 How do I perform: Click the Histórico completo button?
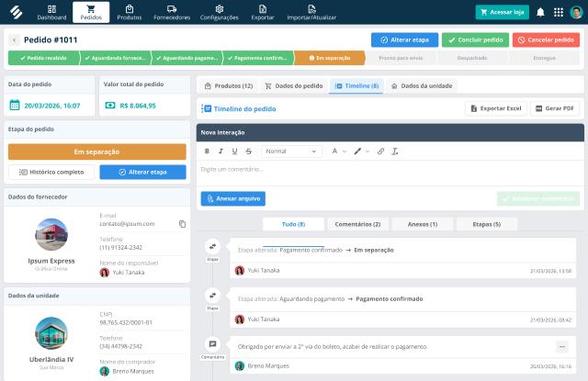51,172
